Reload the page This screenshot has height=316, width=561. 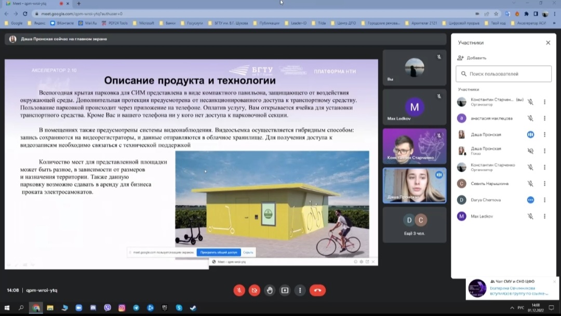pyautogui.click(x=25, y=13)
